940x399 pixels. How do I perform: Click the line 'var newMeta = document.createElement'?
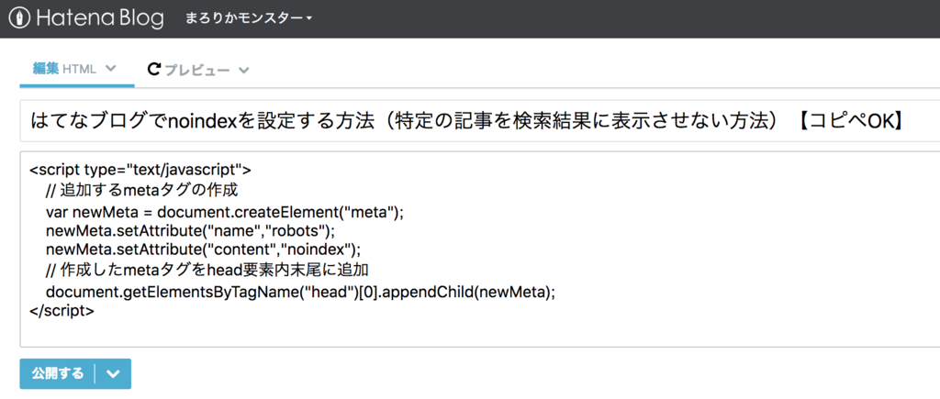tap(225, 212)
